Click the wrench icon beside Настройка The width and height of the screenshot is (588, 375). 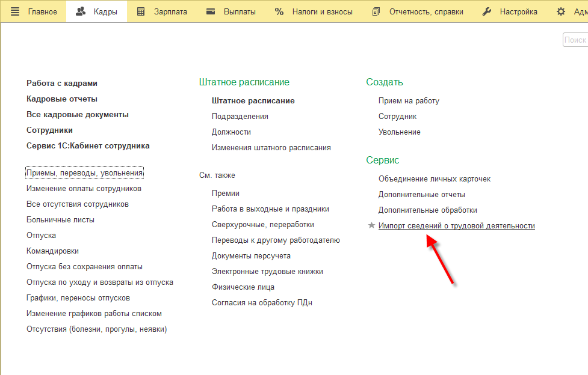point(487,11)
